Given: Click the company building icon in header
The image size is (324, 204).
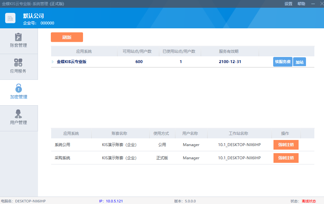Looking at the screenshot, I should click(10, 18).
